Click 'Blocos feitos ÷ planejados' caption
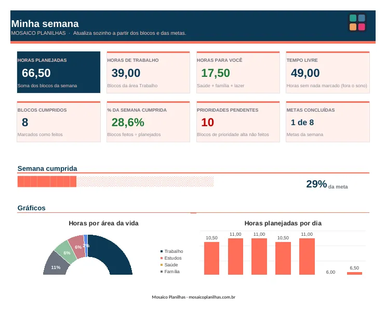386x310 pixels. [134, 134]
